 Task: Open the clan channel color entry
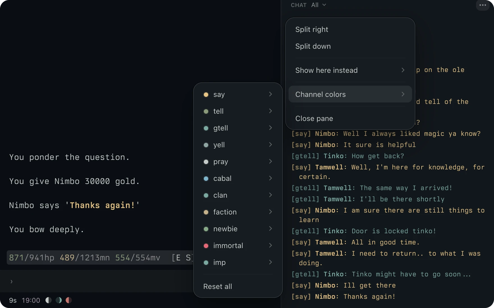click(x=238, y=195)
